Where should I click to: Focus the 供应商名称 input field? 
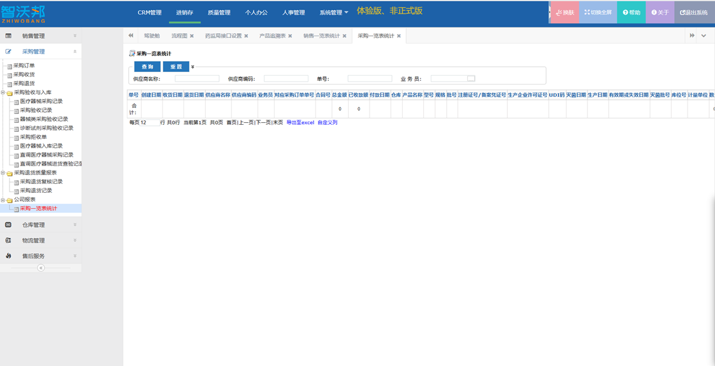197,79
